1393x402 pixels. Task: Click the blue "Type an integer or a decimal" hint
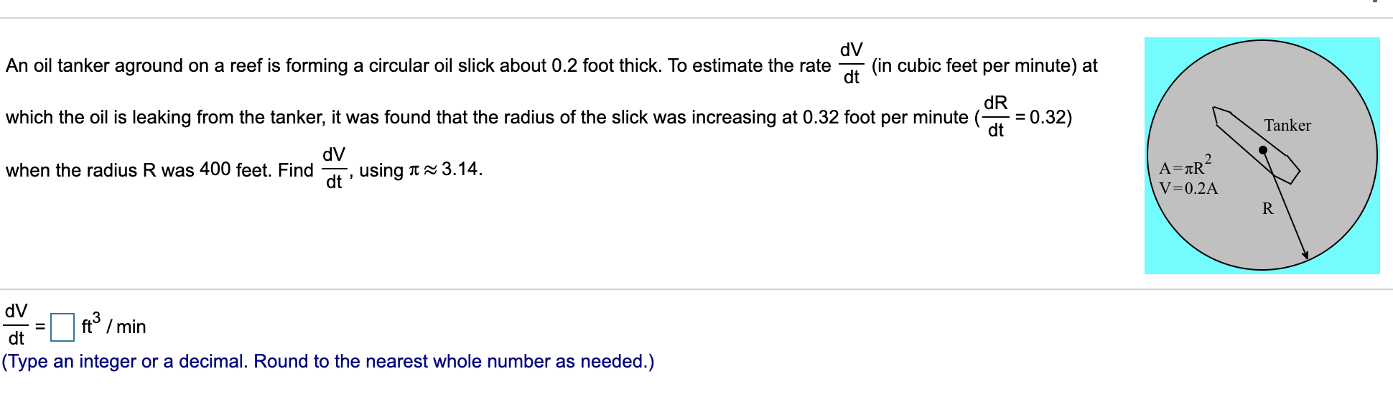coord(328,361)
